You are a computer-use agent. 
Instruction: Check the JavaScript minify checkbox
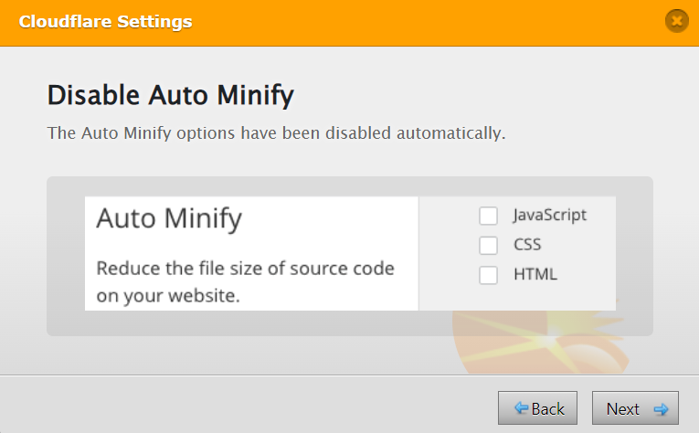pos(488,216)
